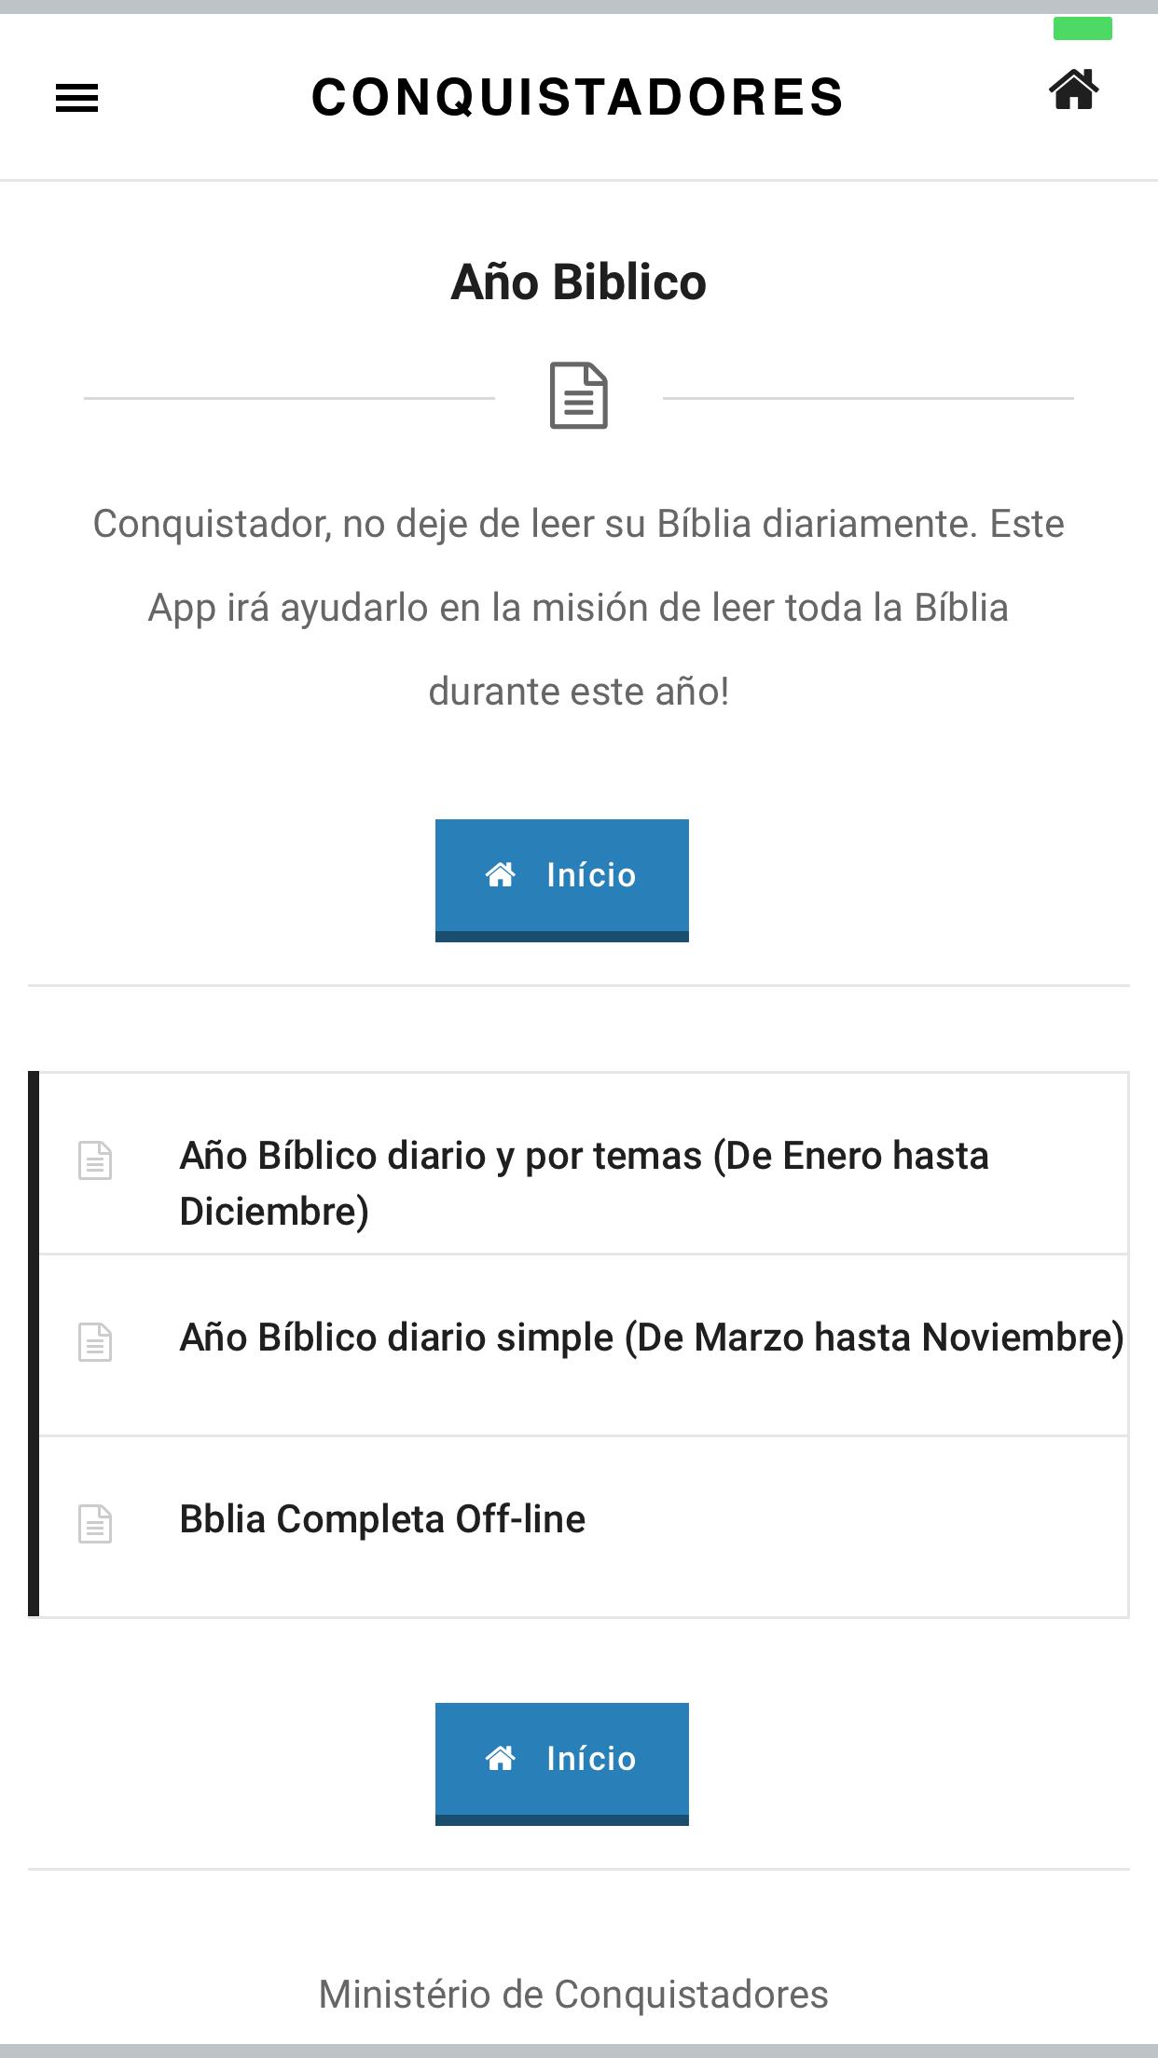1158x2058 pixels.
Task: Click the house icon in the lower Início button
Action: click(x=501, y=1758)
